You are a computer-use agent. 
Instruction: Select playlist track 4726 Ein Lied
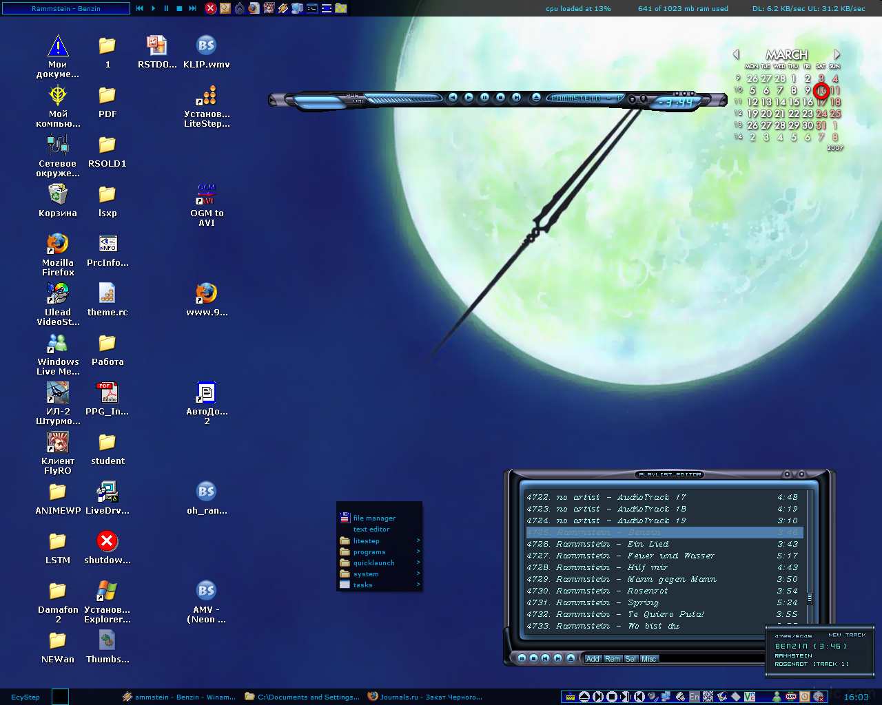[663, 544]
